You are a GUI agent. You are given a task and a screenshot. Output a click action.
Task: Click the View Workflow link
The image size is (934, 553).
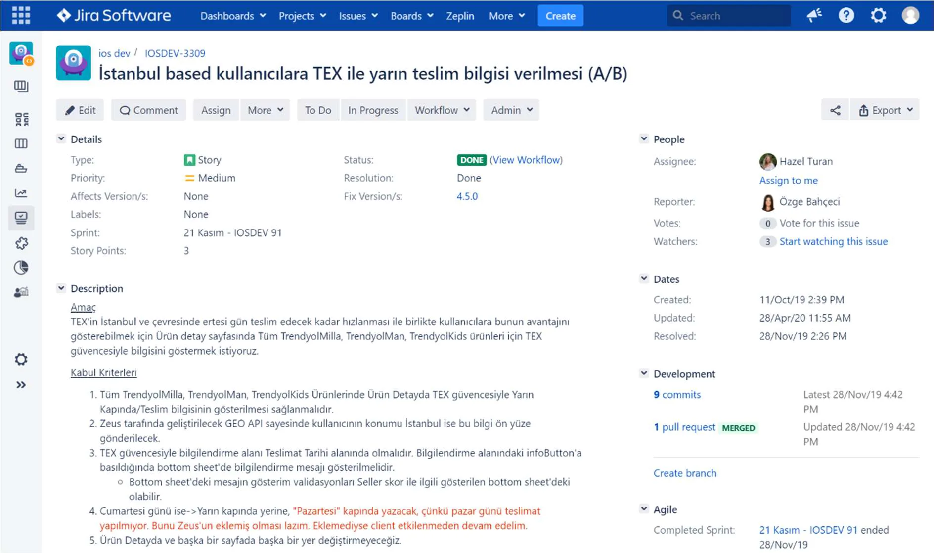(x=526, y=160)
